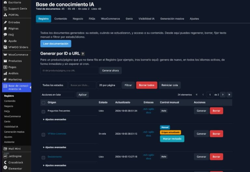
Task: Click the help question mark beside Generar por ID
Action: tap(83, 54)
